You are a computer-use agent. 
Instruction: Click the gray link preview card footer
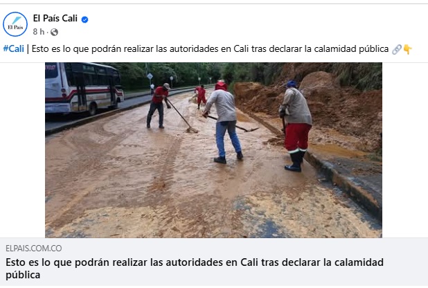214,262
